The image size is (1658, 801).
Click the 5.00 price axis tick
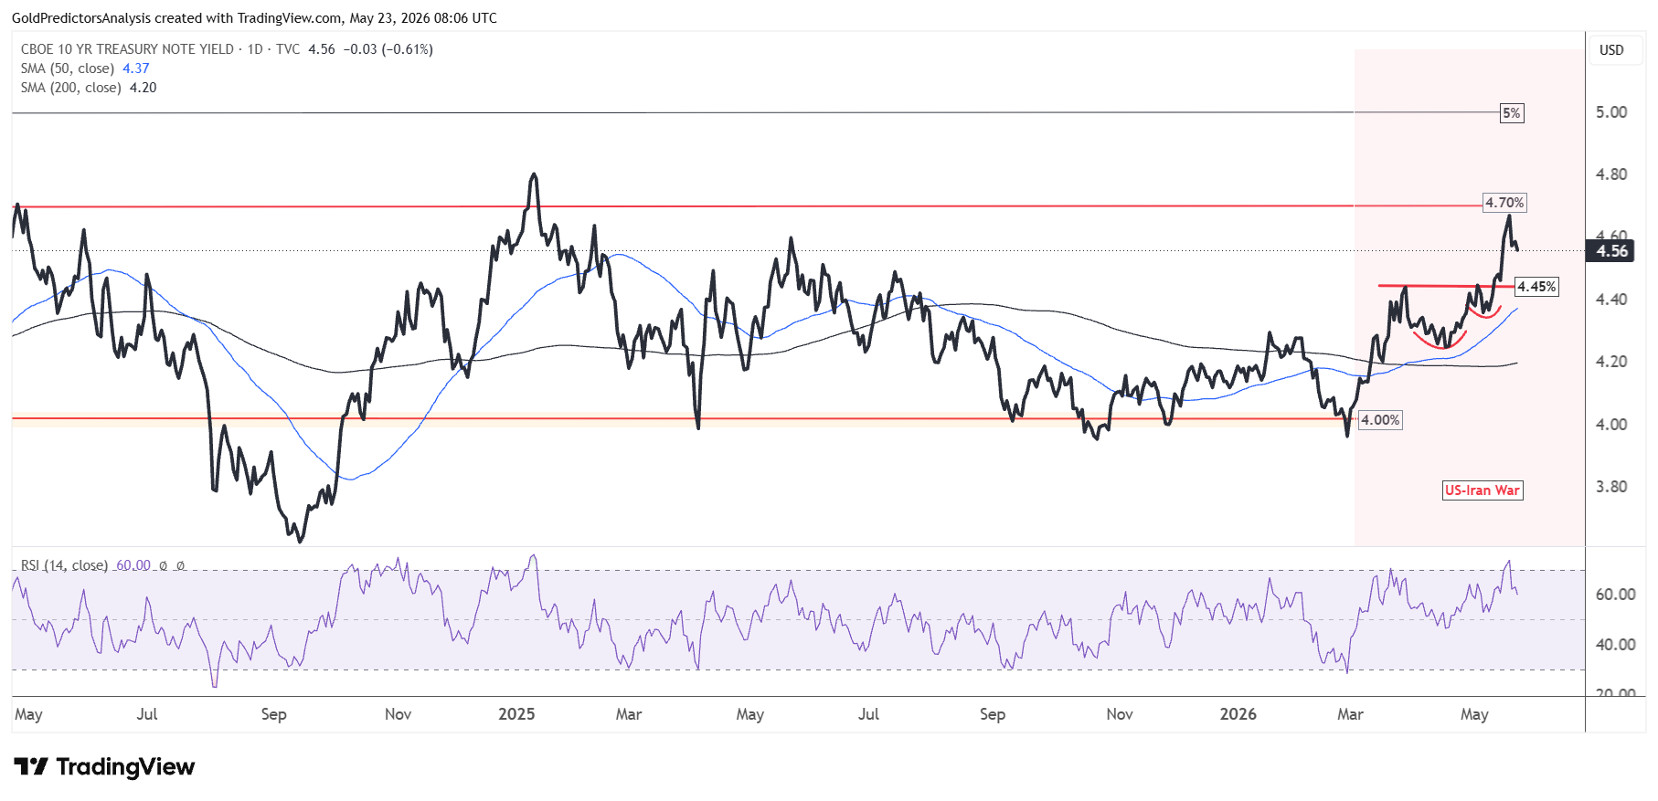point(1611,112)
